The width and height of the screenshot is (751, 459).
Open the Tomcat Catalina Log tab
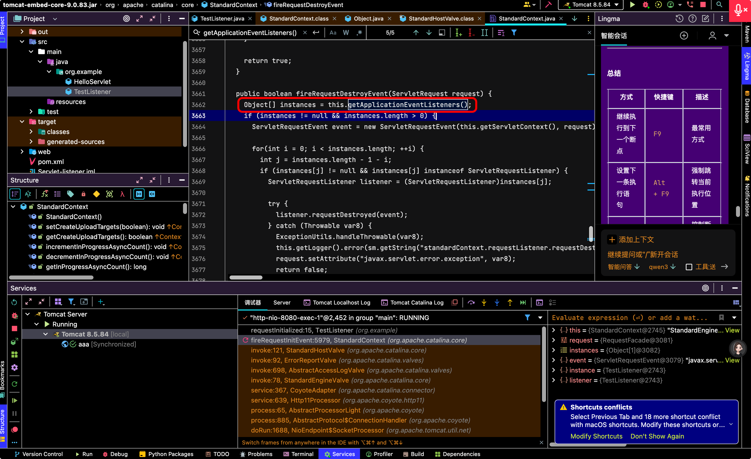point(413,302)
